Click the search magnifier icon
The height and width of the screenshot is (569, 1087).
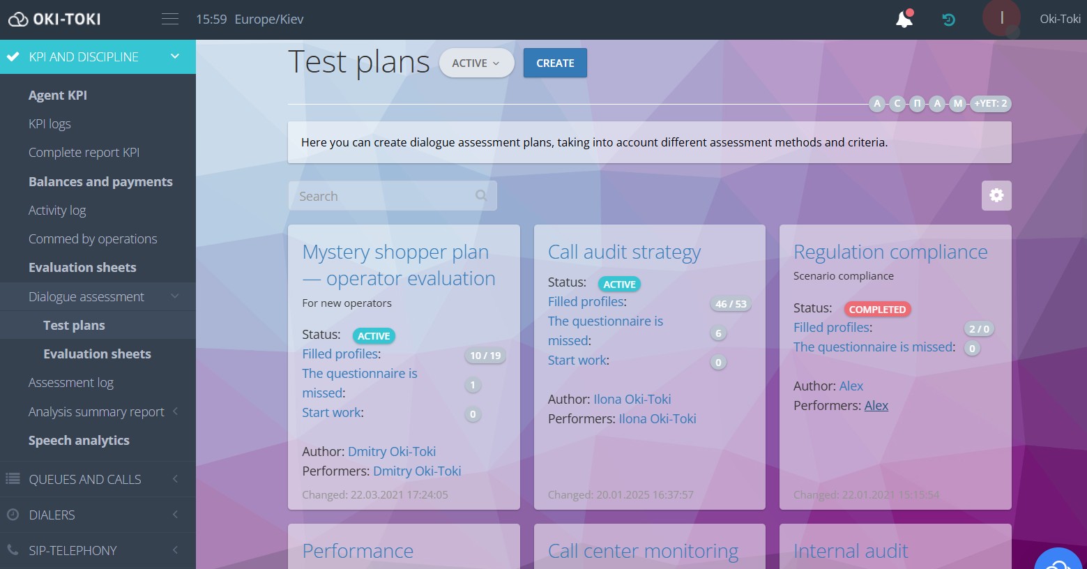(481, 196)
